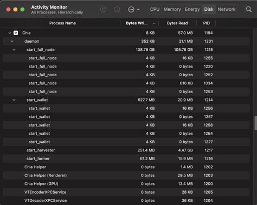
Task: Select start_wallet with PID 1256
Action: [126, 108]
